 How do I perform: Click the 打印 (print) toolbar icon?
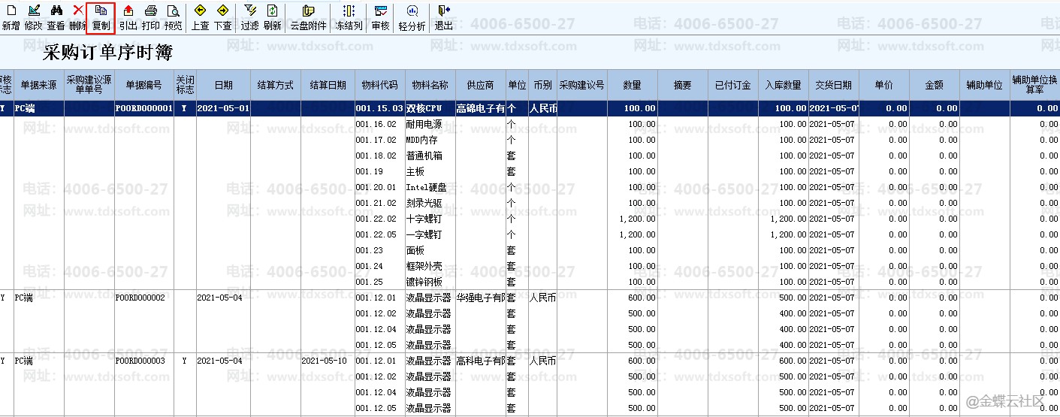(x=151, y=17)
